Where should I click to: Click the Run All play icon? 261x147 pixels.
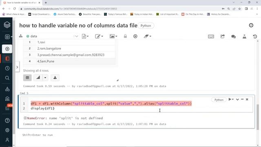tap(135, 36)
